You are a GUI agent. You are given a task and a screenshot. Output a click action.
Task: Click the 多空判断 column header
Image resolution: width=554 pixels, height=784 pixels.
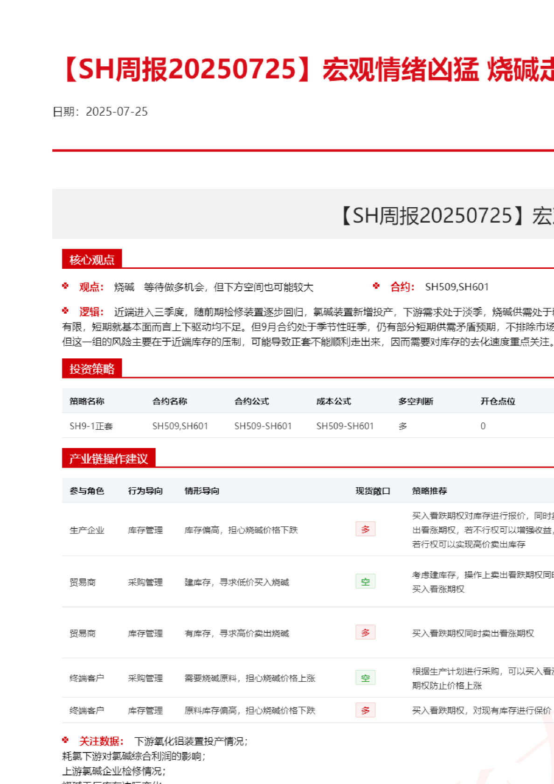(x=415, y=401)
